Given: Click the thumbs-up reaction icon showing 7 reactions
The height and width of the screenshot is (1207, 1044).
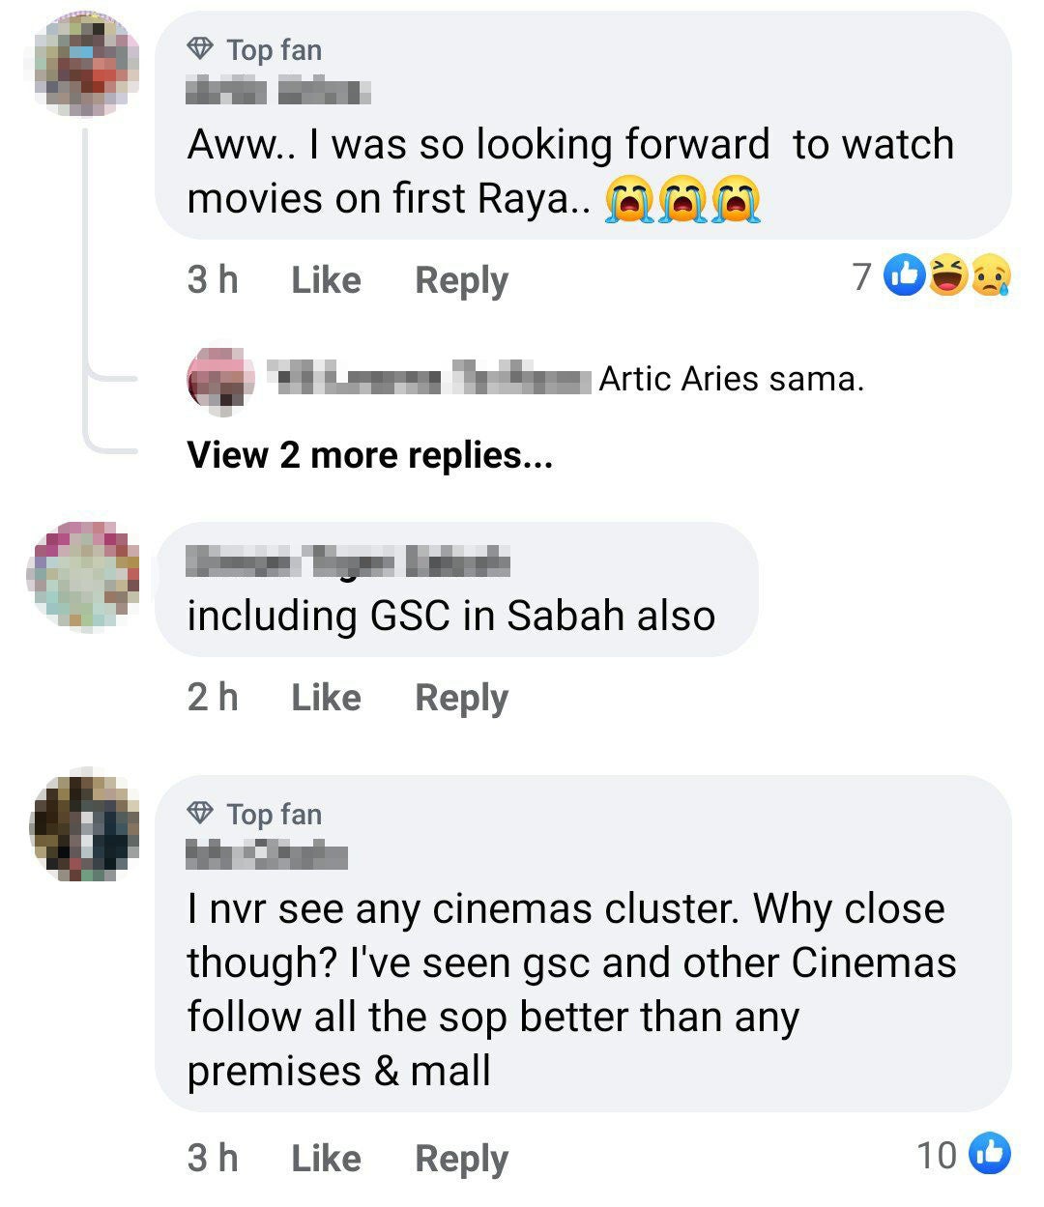Looking at the screenshot, I should pyautogui.click(x=903, y=276).
